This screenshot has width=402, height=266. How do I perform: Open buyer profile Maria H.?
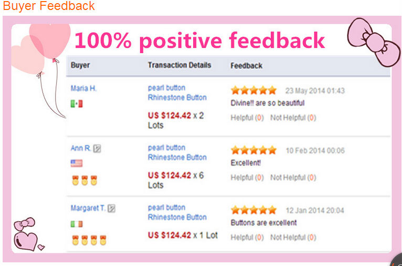[83, 88]
